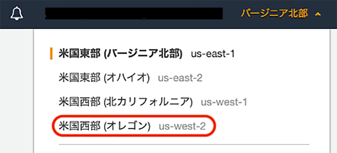Click the 北カリフォルニア text in parentheses
Screen dimensions: 337x153
point(148,102)
